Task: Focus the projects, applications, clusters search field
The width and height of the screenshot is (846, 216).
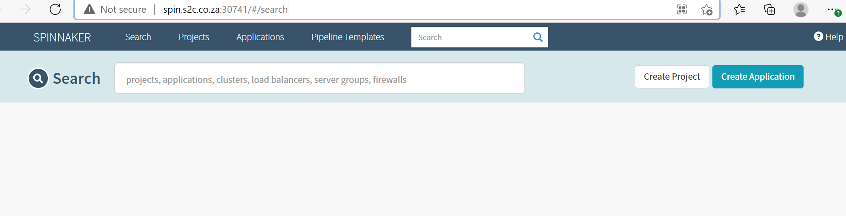Action: click(x=320, y=78)
